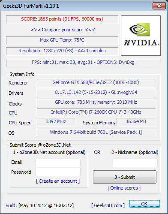Click the GeForce GTX 580/PCIe/SSE2 renderer value
Image resolution: width=168 pixels, height=214 pixels.
[96, 82]
